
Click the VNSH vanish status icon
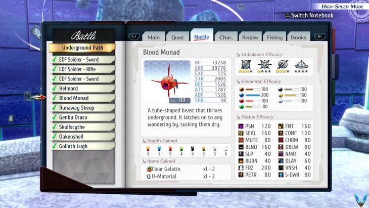[281, 168]
